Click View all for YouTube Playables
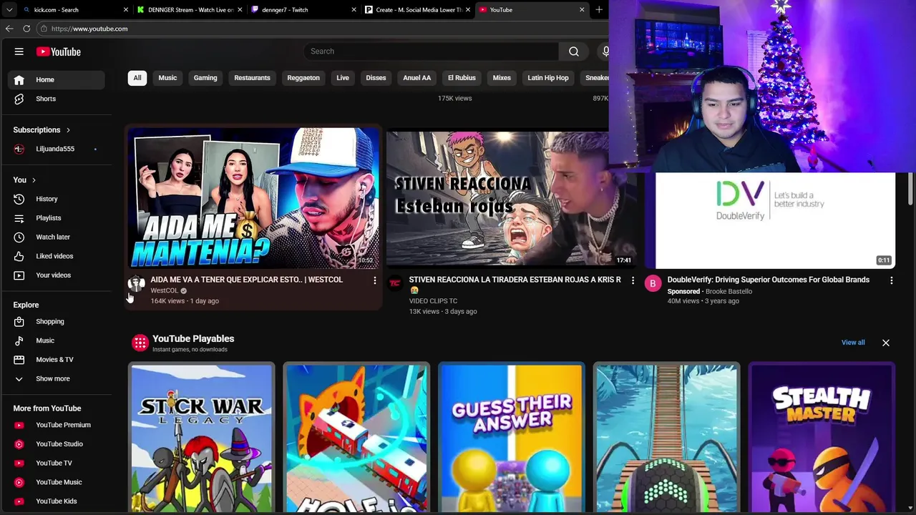The height and width of the screenshot is (515, 916). coord(853,343)
